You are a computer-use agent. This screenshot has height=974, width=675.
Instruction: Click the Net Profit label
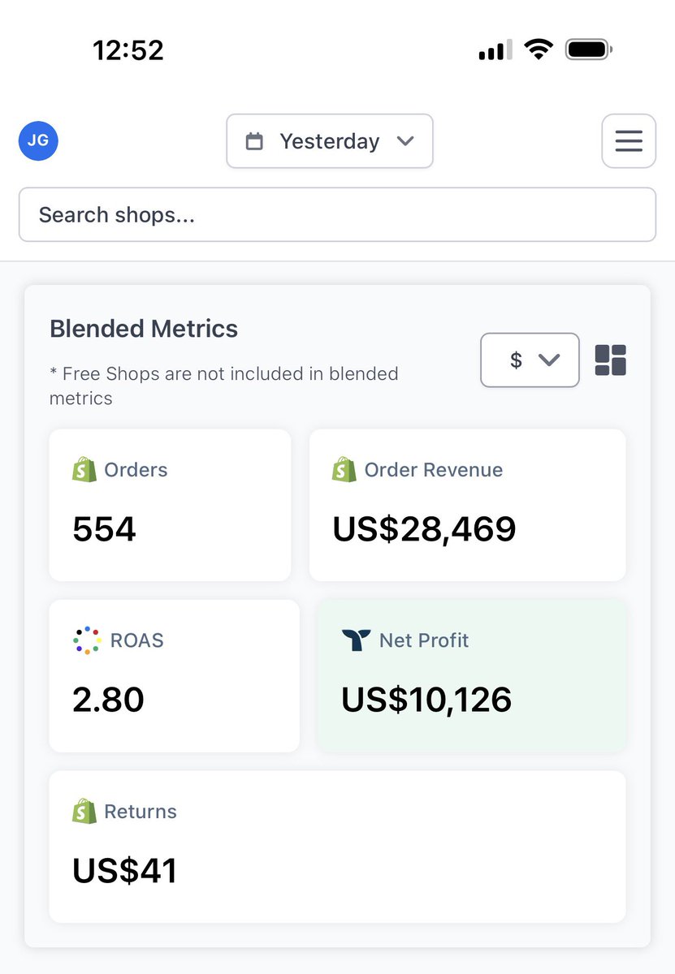tap(424, 640)
